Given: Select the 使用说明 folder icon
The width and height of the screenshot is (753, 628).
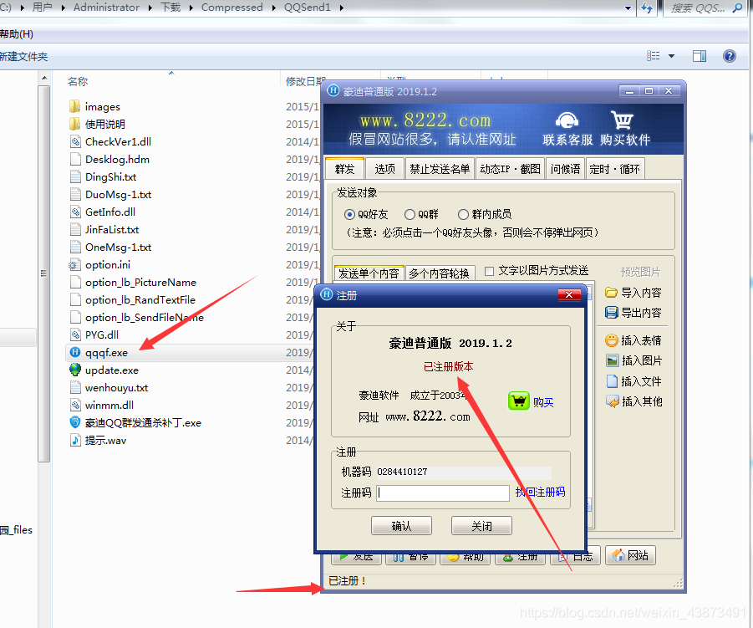Looking at the screenshot, I should tap(75, 124).
